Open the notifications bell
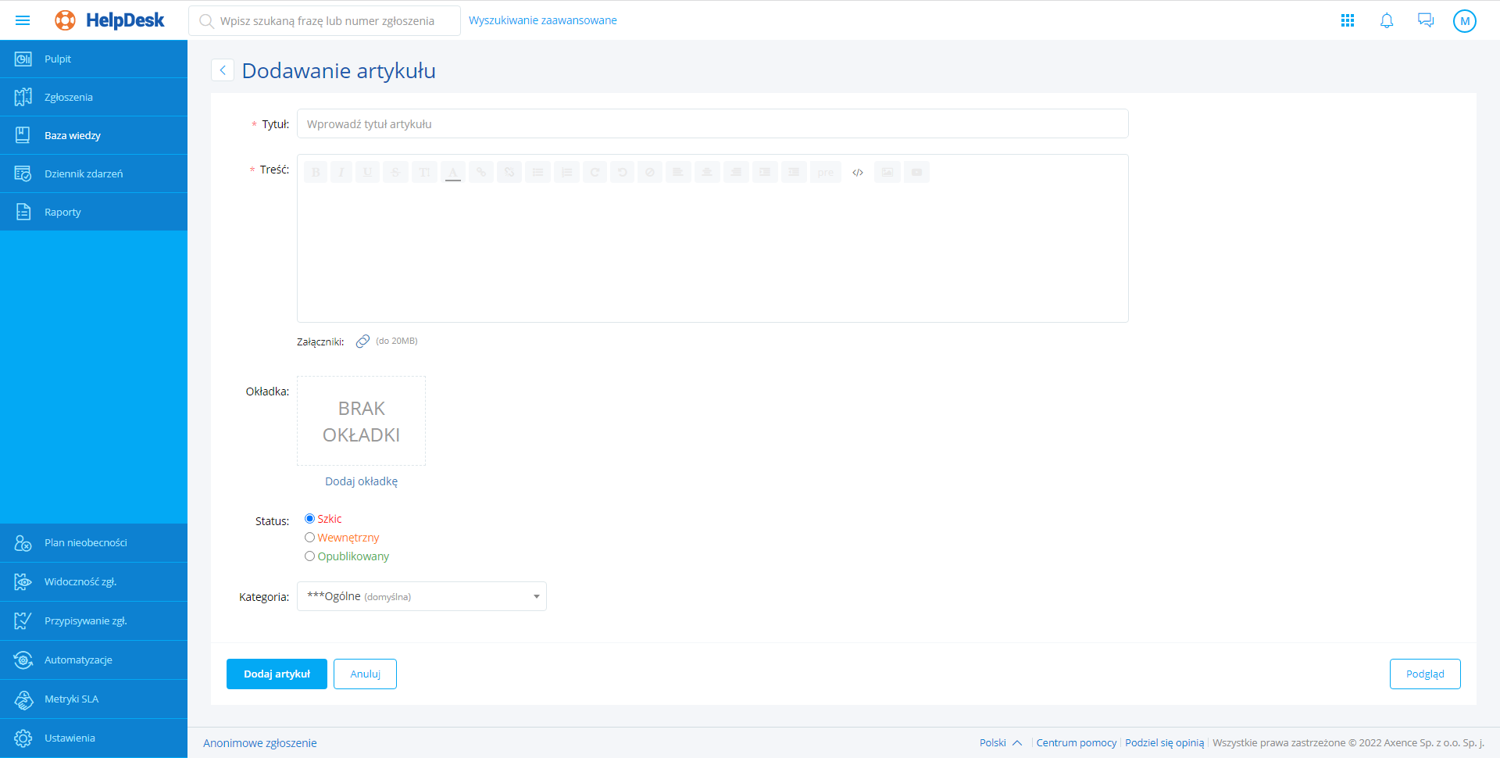Screen dimensions: 1500x758 (x=1387, y=21)
